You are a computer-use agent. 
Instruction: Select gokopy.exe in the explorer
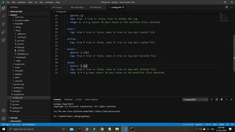point(17,108)
